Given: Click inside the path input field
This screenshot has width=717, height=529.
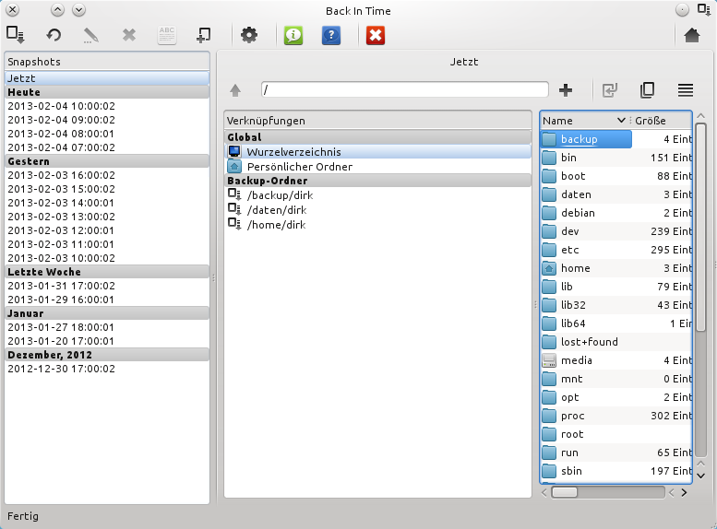Looking at the screenshot, I should pos(404,89).
